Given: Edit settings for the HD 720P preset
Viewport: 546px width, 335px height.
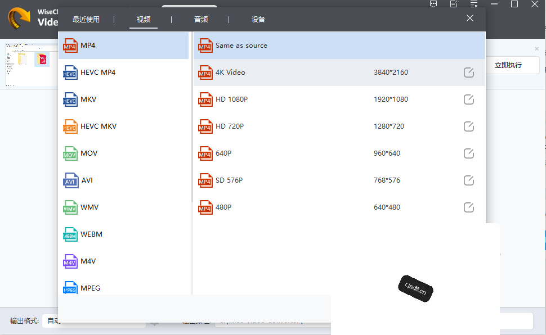Looking at the screenshot, I should click(469, 126).
